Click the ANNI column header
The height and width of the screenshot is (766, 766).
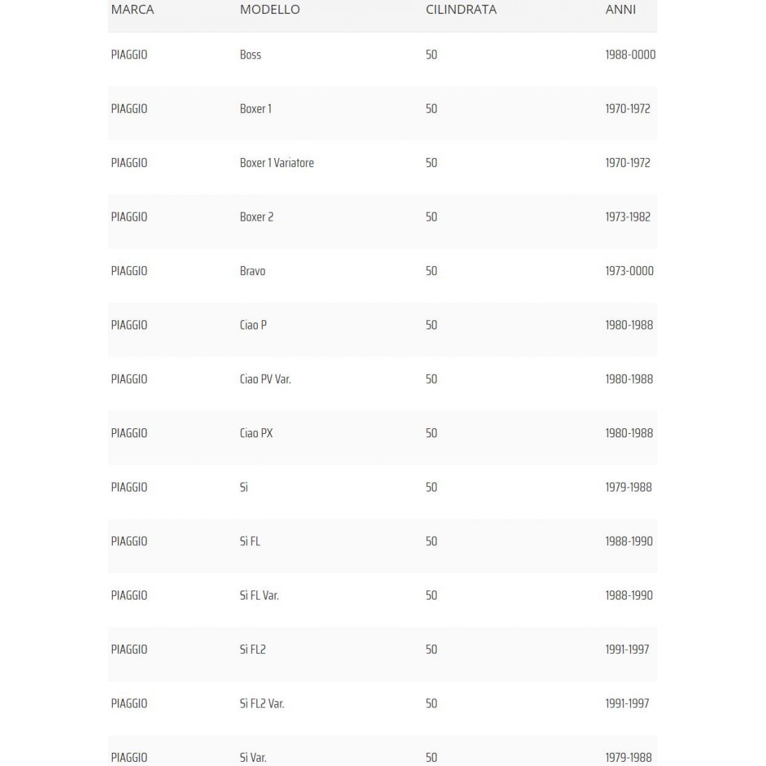tap(620, 10)
